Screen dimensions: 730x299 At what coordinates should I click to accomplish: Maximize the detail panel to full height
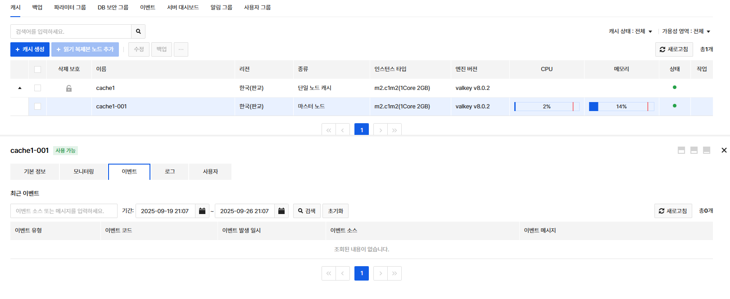[707, 150]
